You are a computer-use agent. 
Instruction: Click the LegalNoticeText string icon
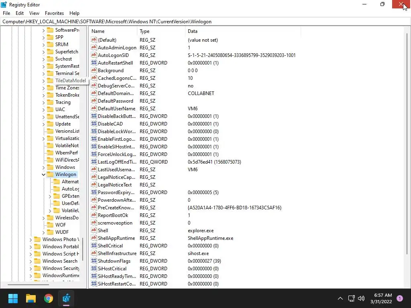pos(94,184)
